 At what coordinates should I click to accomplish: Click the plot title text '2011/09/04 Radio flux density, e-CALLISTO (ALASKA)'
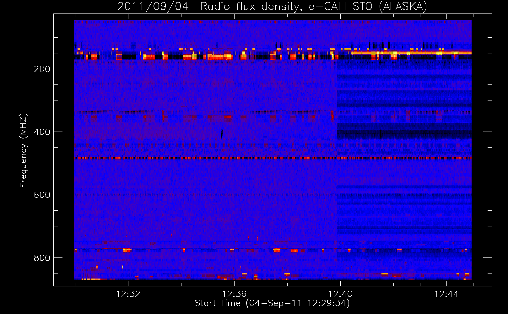coord(272,6)
